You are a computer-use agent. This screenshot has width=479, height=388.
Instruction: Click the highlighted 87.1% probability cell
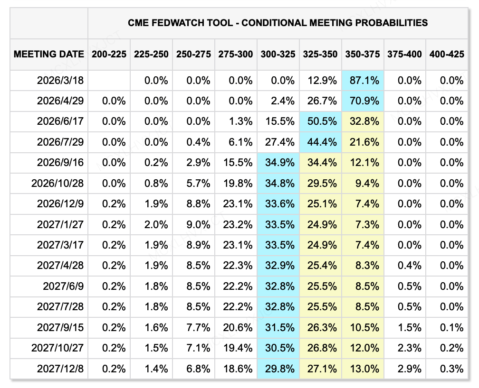[x=363, y=81]
